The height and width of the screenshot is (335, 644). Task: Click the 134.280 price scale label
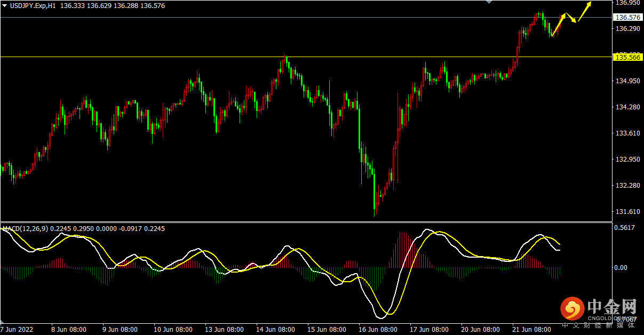[627, 107]
